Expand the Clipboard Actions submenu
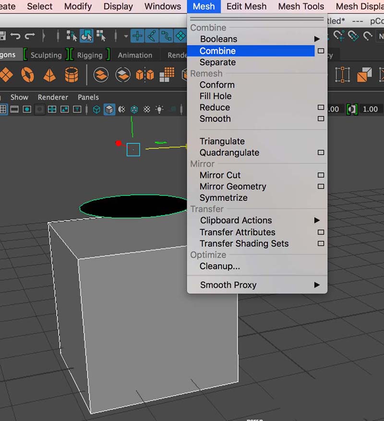The height and width of the screenshot is (421, 384). click(x=257, y=220)
